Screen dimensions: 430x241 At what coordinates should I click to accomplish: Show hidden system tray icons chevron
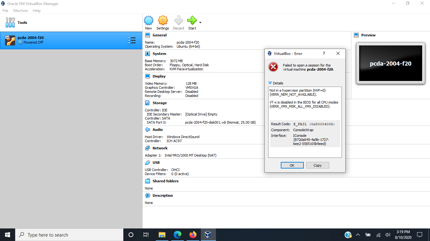(x=358, y=235)
